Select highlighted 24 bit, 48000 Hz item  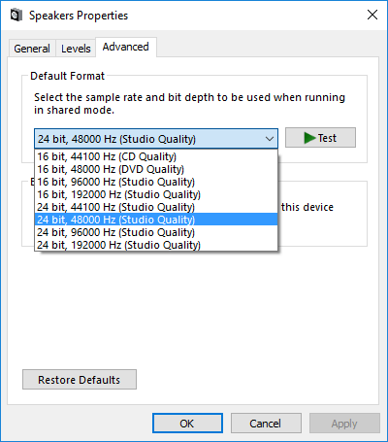[156, 220]
